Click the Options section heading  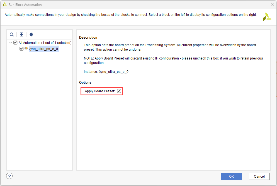(85, 83)
